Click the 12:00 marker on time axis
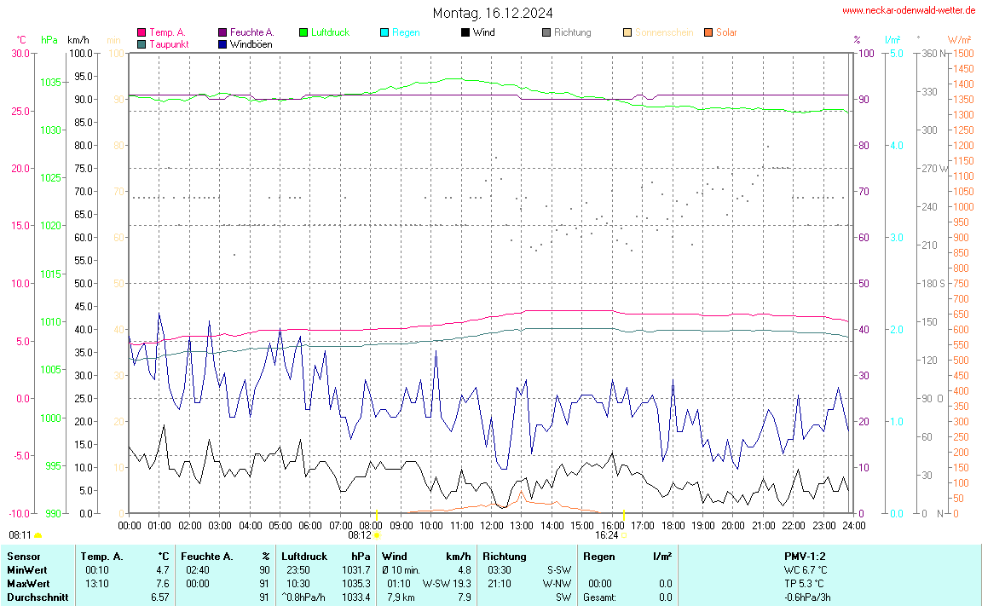 tap(492, 526)
